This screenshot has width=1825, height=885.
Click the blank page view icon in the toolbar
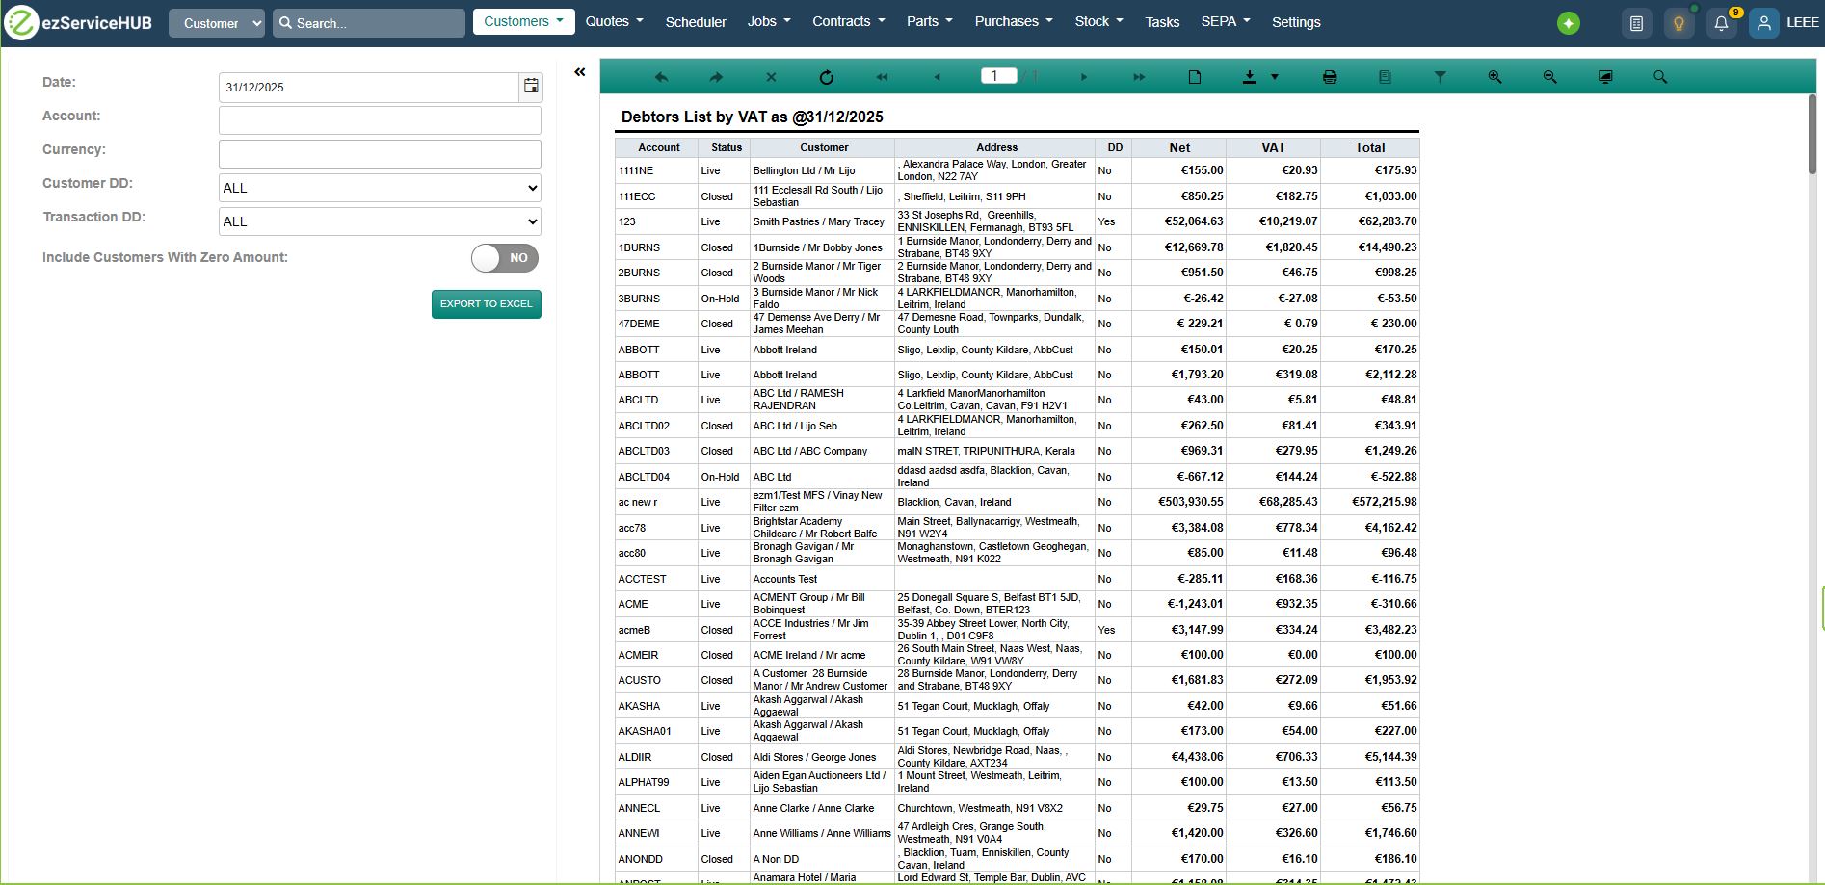[x=1195, y=77]
